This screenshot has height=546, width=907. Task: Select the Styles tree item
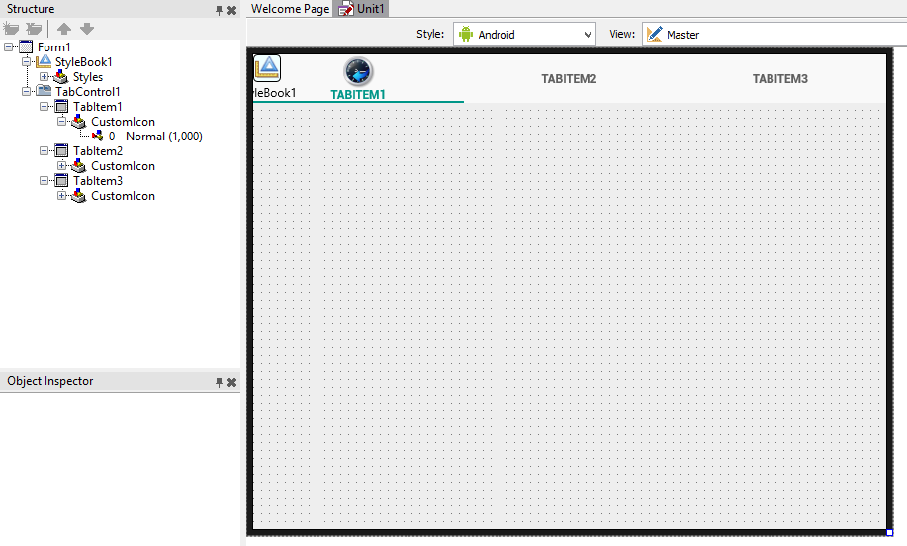[x=88, y=77]
